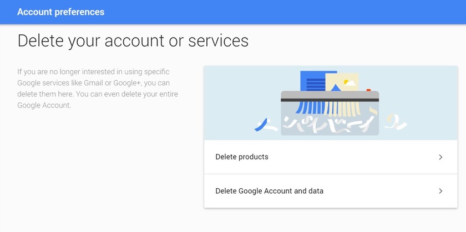Click the "Account preferences" header title
The height and width of the screenshot is (232, 466).
[60, 12]
